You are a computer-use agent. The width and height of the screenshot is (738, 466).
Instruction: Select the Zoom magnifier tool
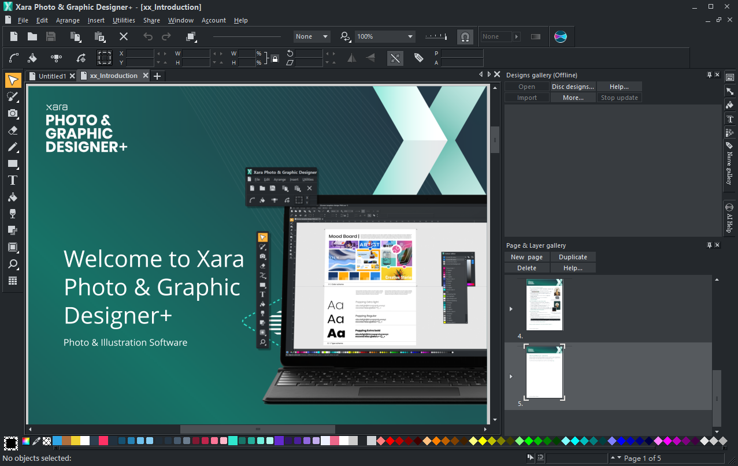(x=13, y=264)
